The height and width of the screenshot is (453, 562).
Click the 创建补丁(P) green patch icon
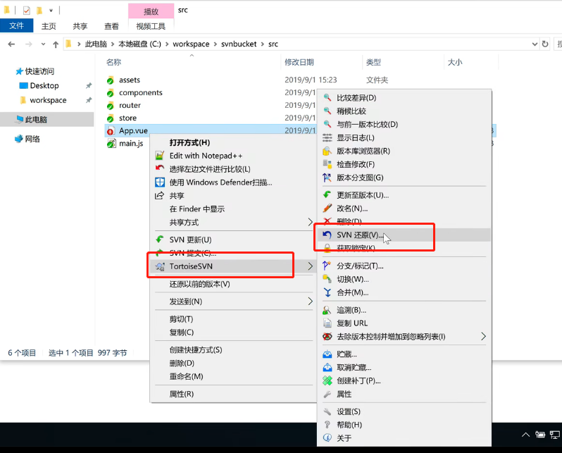click(327, 380)
